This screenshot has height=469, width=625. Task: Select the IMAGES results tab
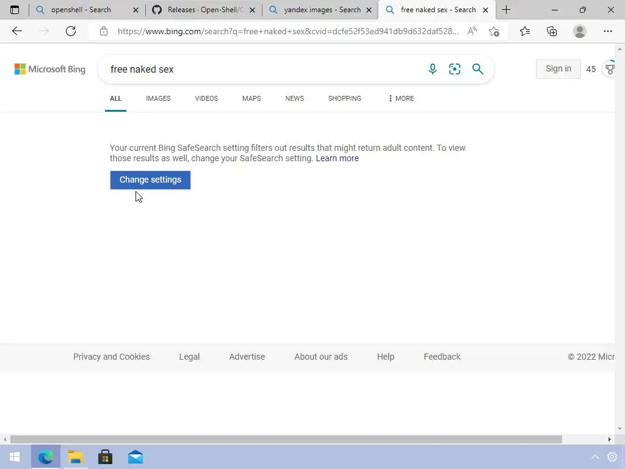point(158,98)
